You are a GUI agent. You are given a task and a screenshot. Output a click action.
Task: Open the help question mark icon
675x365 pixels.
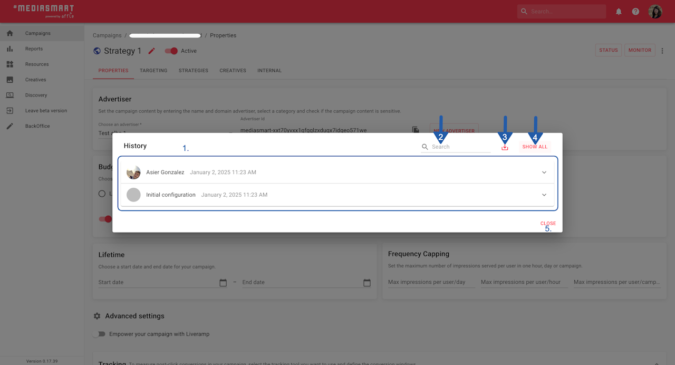(x=635, y=12)
